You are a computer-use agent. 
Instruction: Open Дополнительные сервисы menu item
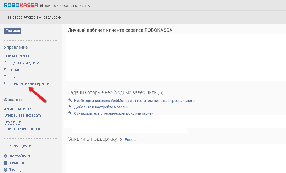click(x=27, y=83)
